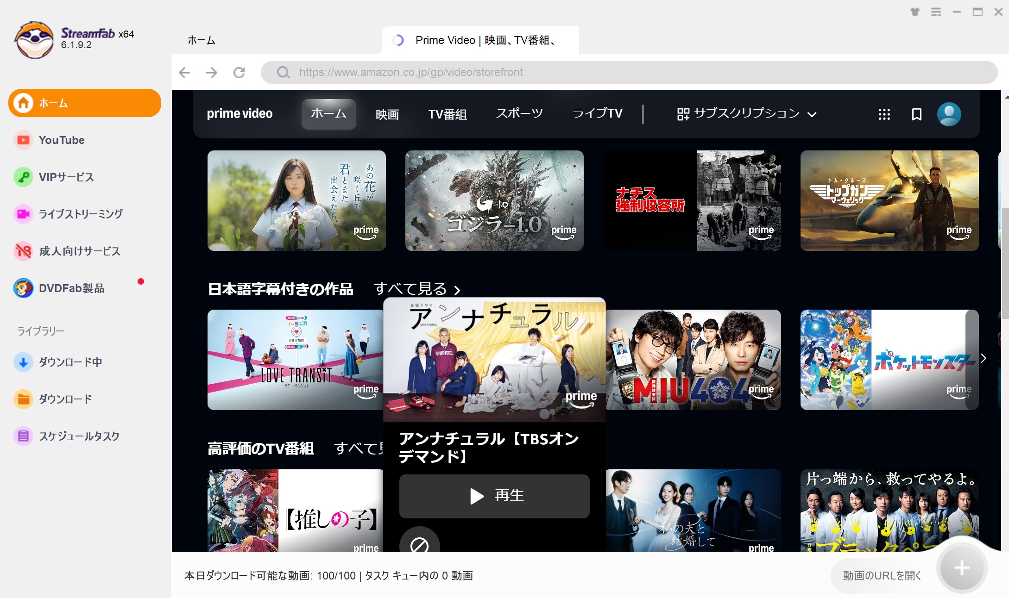1009x598 pixels.
Task: Open the 片っ端から、救ってやるよ thumbnail
Action: coord(889,510)
